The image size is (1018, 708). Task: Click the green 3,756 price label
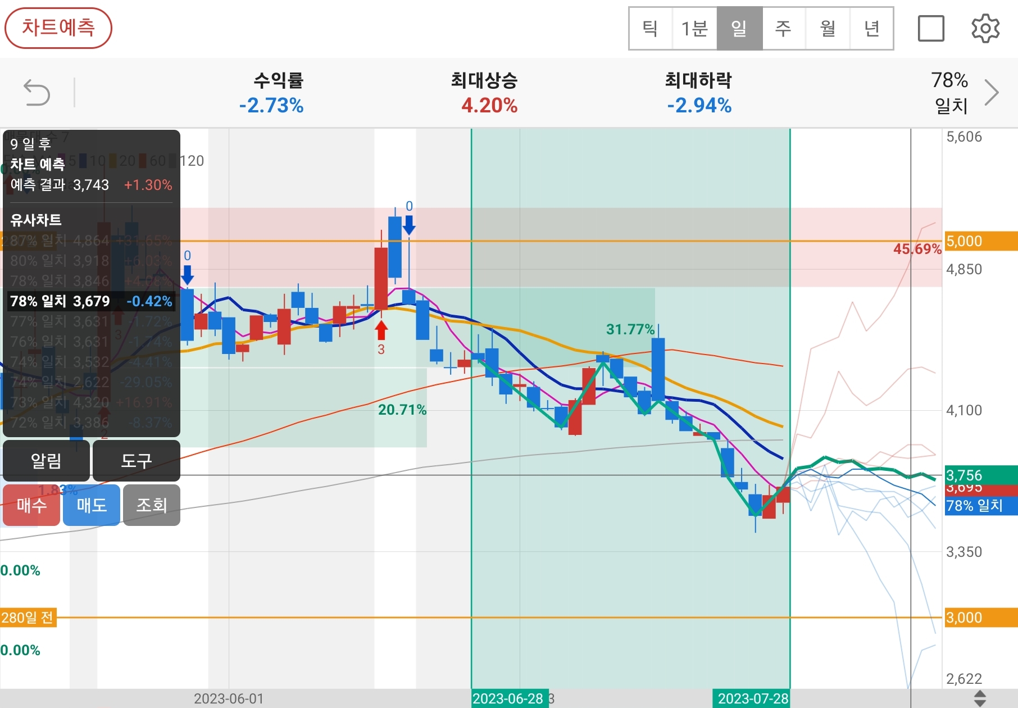981,475
